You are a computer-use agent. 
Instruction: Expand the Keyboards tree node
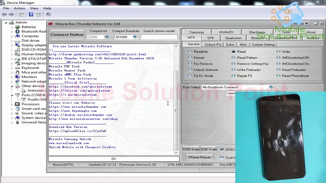point(12,68)
